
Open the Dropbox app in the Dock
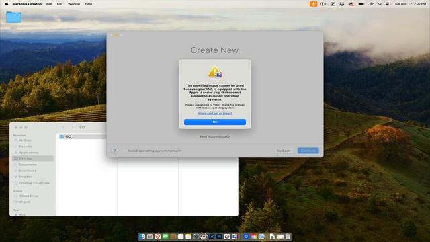point(246,237)
